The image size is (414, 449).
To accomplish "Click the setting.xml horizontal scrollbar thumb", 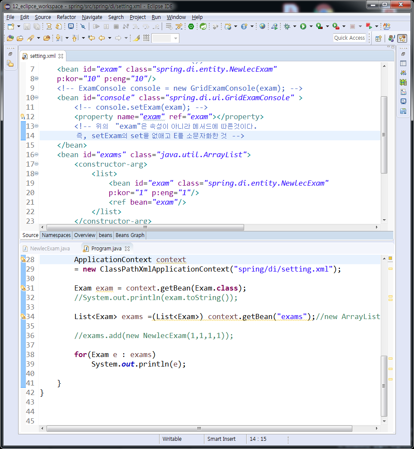I will [145, 228].
